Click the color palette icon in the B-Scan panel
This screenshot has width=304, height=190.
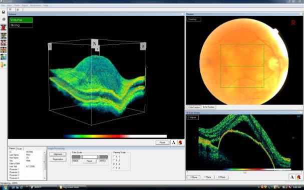tap(299, 177)
